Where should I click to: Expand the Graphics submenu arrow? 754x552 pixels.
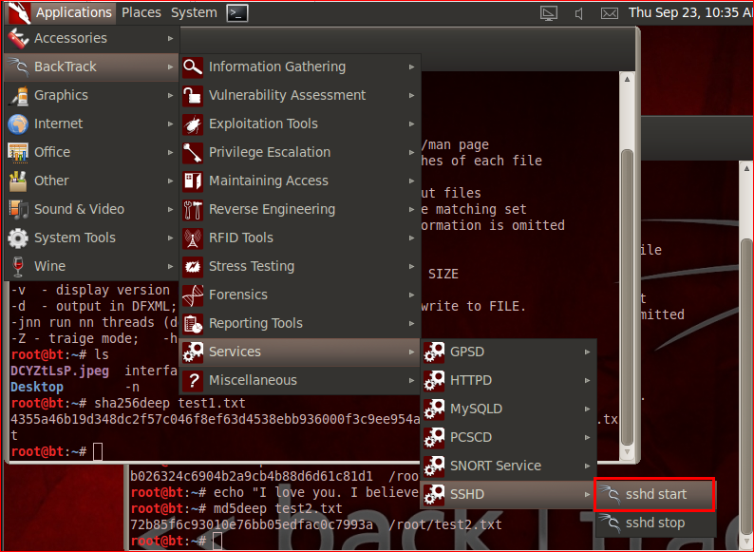coord(170,95)
